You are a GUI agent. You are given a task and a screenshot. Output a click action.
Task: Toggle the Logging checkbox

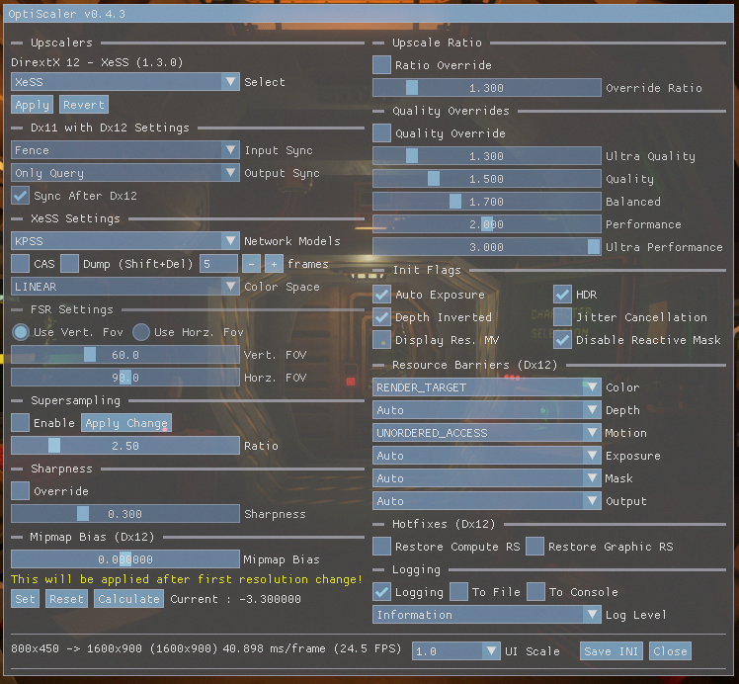coord(381,592)
